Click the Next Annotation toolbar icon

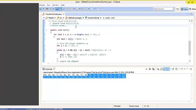71,9
